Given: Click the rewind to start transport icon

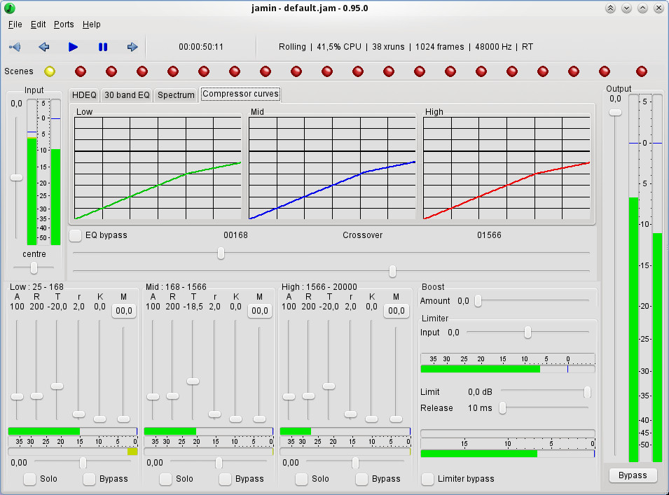Looking at the screenshot, I should (x=15, y=47).
